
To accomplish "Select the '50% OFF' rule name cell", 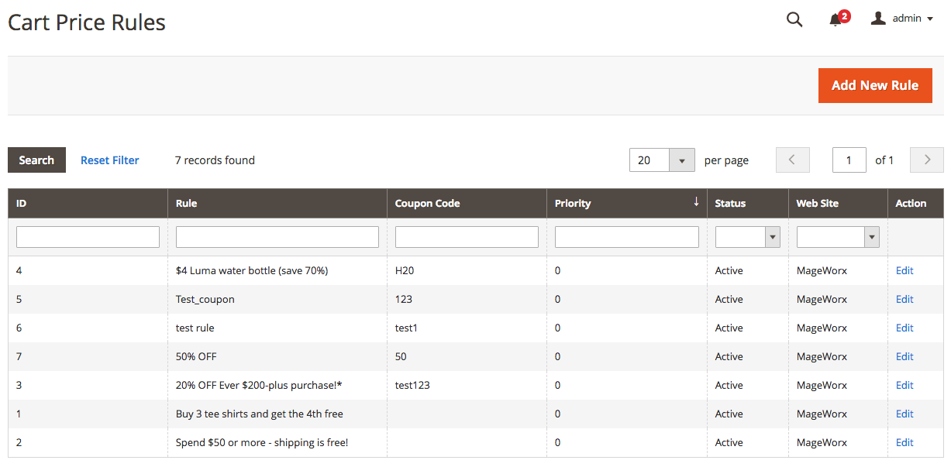I will pyautogui.click(x=277, y=357).
